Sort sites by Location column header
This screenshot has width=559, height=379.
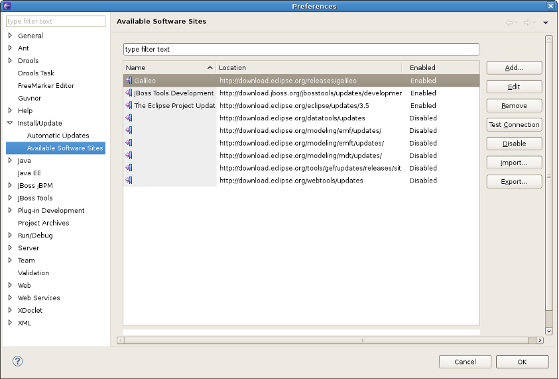pyautogui.click(x=309, y=67)
